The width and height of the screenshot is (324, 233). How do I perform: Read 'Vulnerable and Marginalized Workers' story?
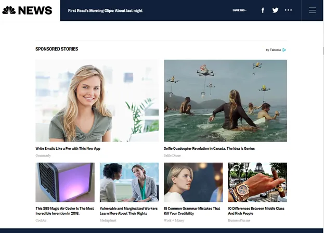[128, 211]
